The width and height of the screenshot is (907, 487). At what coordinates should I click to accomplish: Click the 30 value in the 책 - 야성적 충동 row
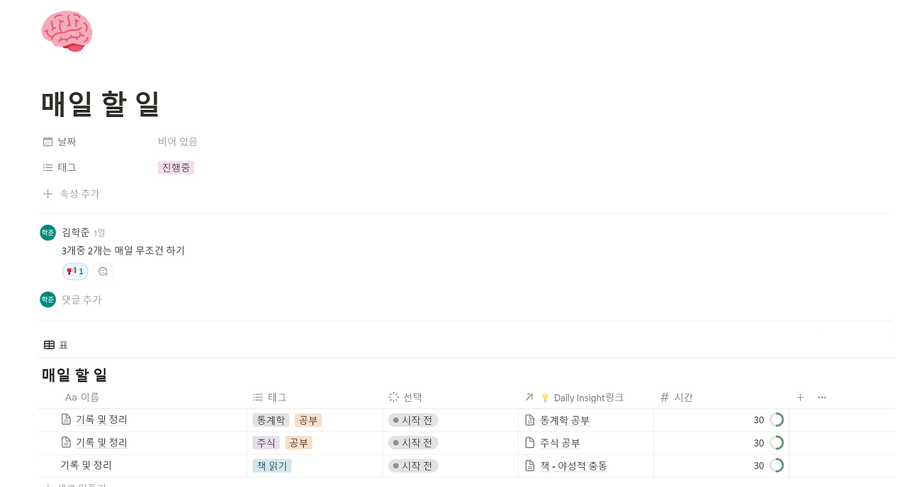pos(759,466)
